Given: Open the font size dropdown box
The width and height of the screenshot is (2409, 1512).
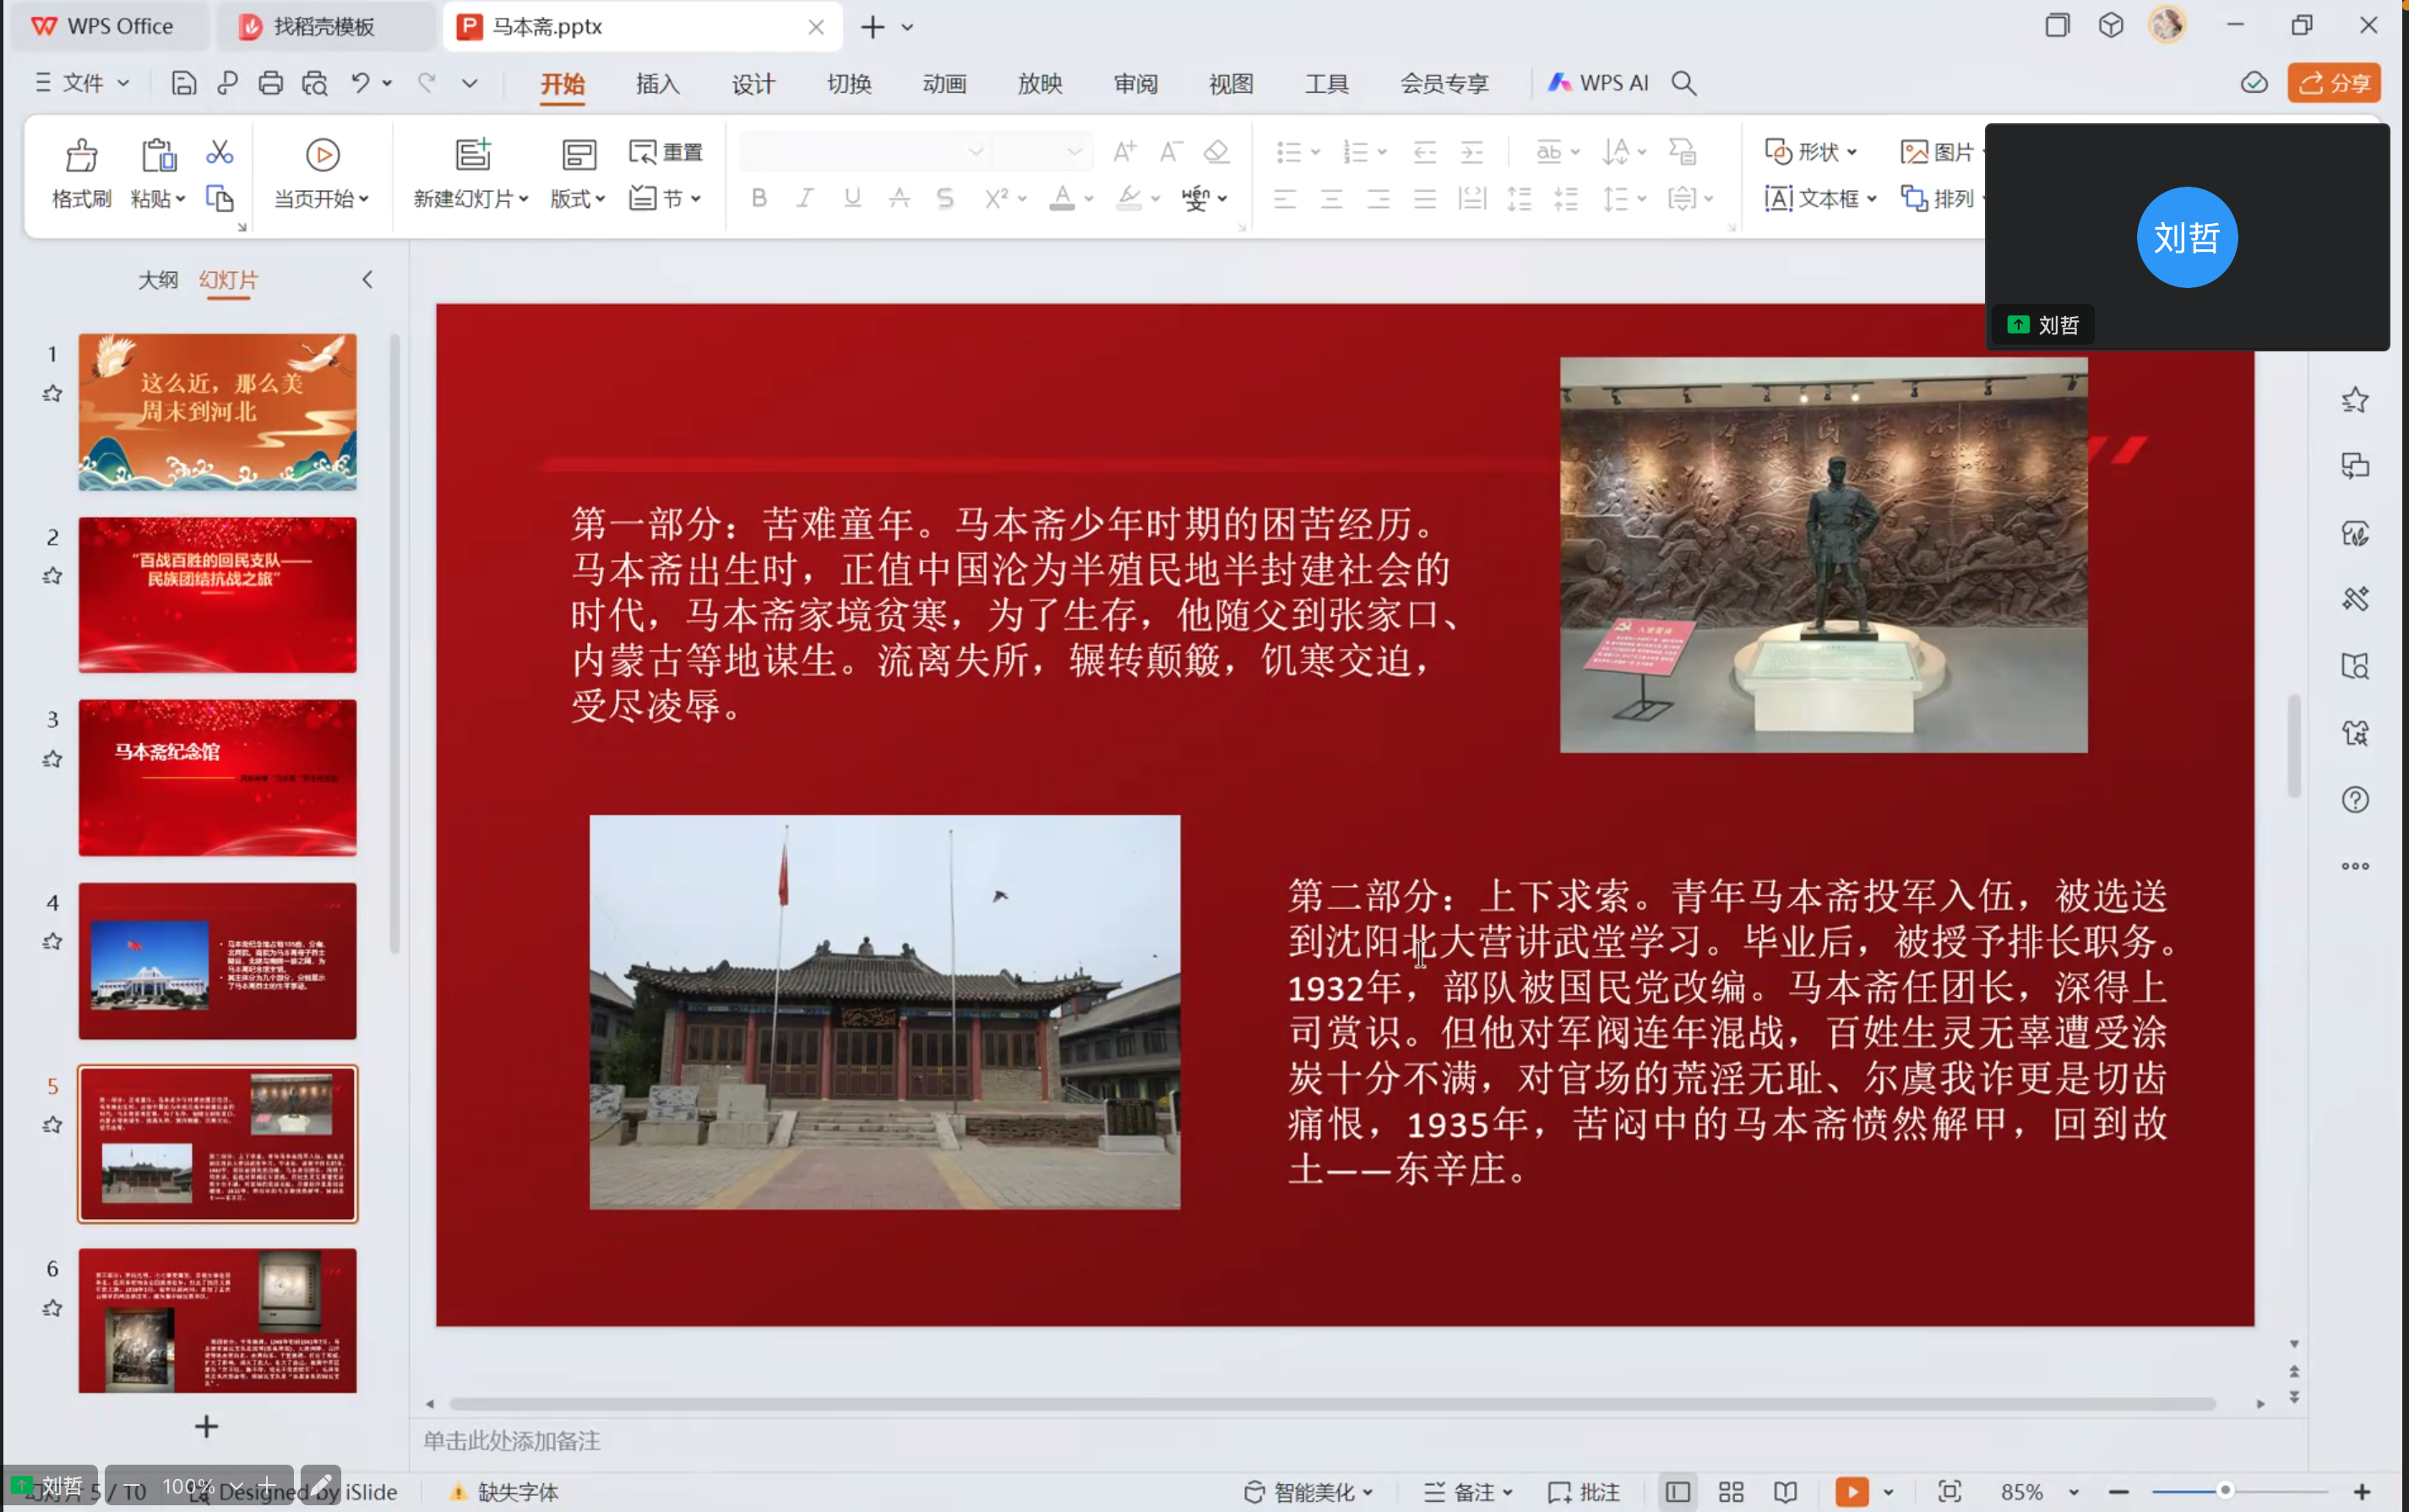Looking at the screenshot, I should pos(1043,152).
